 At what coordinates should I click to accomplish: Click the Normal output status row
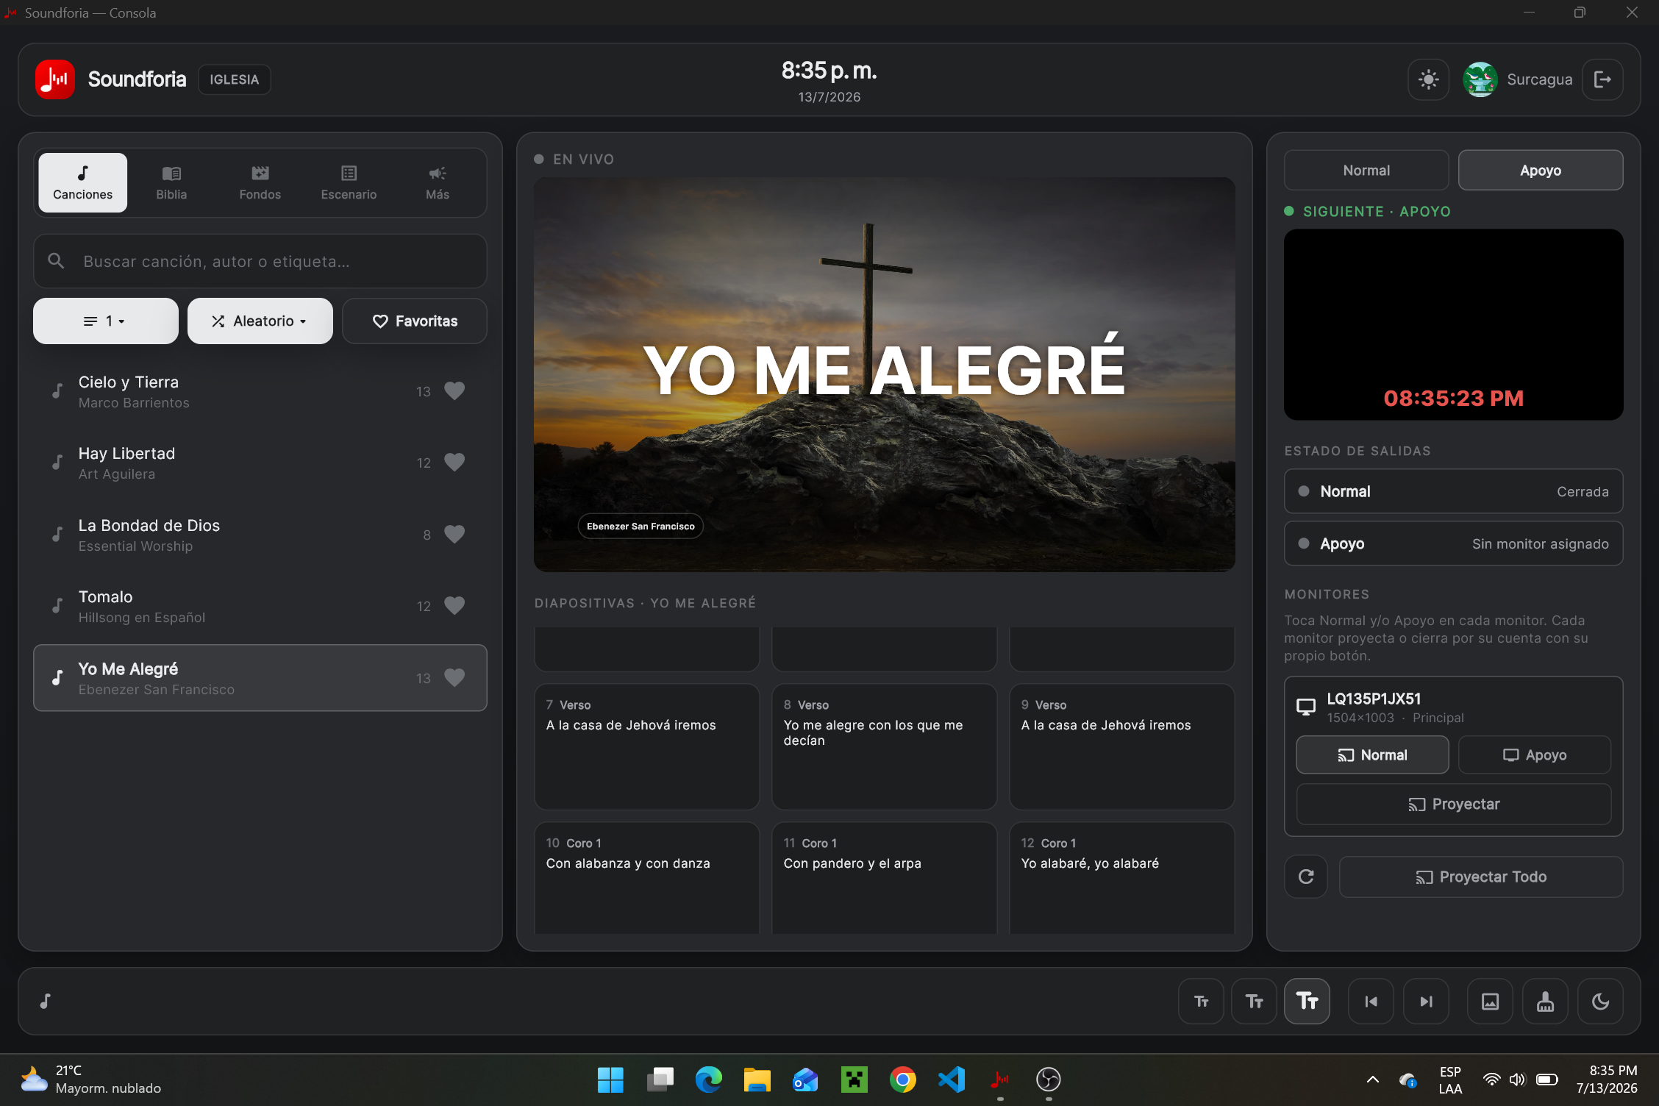[1454, 491]
